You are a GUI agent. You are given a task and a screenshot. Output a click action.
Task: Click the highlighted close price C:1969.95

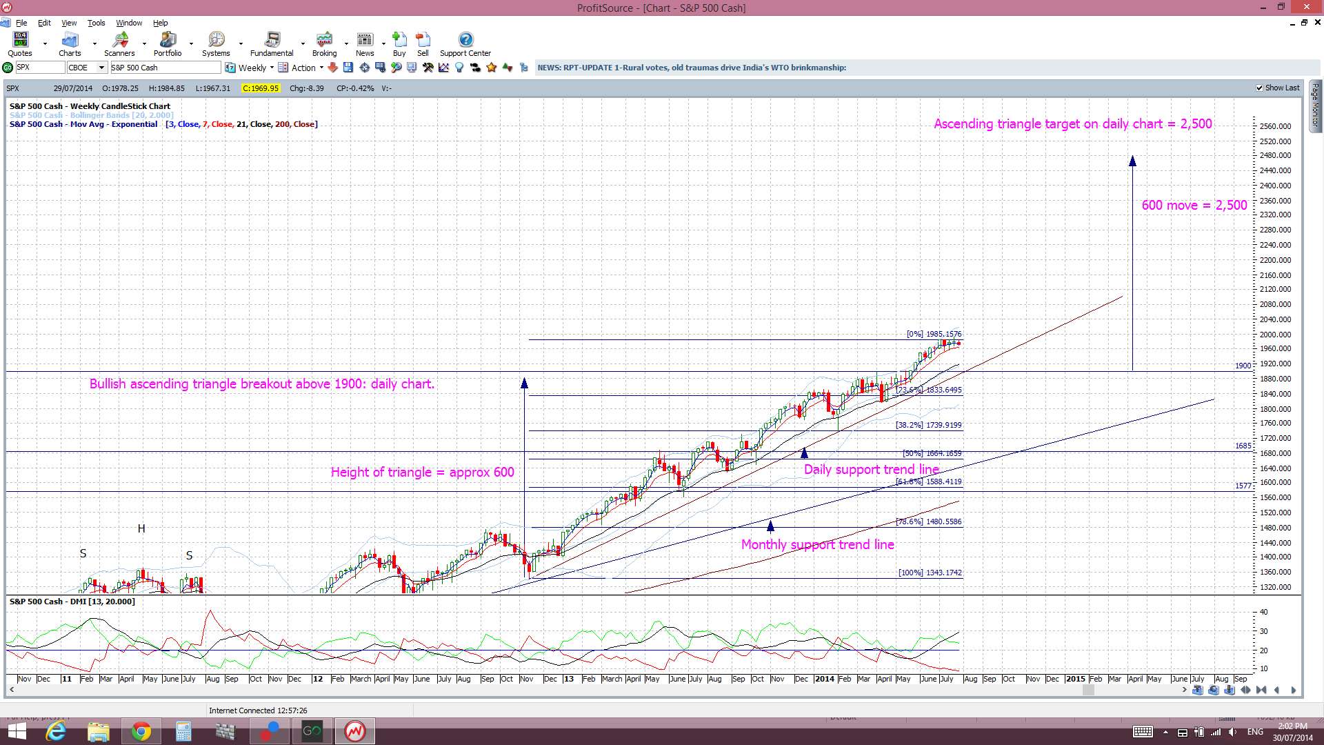pyautogui.click(x=261, y=88)
